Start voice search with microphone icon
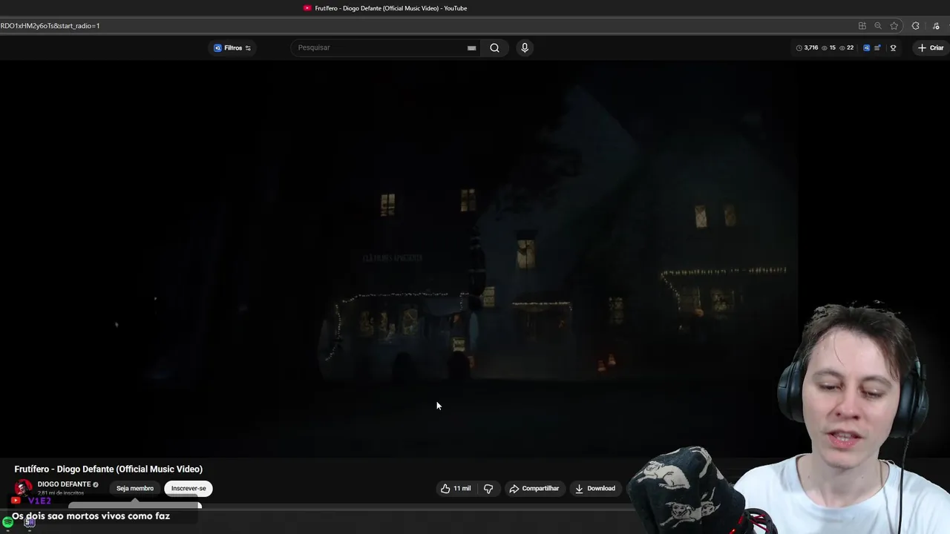This screenshot has height=534, width=950. pyautogui.click(x=525, y=47)
